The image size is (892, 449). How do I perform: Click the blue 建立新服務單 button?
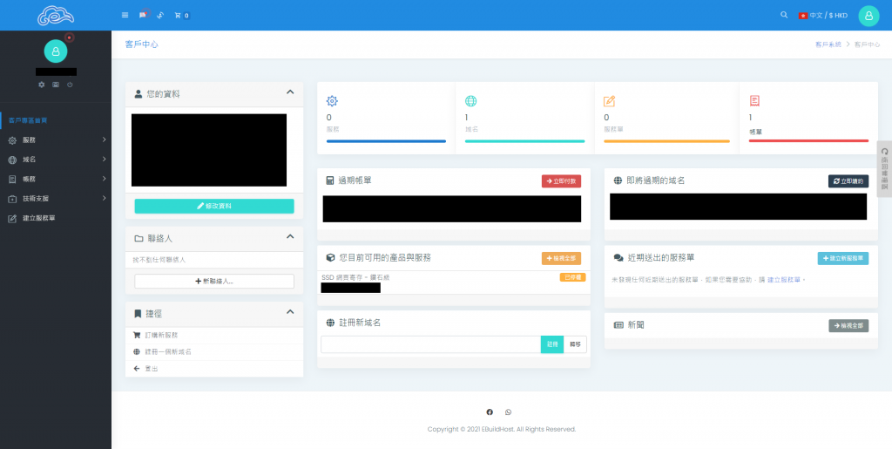pos(843,258)
